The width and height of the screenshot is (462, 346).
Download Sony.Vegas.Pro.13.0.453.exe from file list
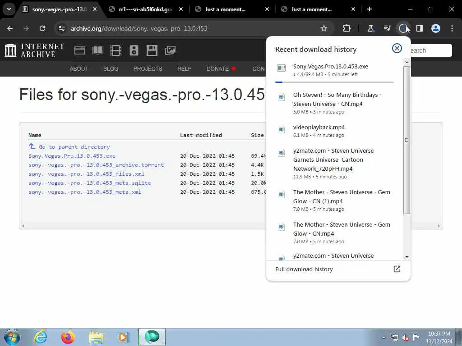[72, 156]
